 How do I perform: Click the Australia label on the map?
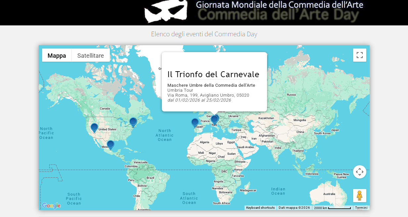pyautogui.click(x=329, y=194)
